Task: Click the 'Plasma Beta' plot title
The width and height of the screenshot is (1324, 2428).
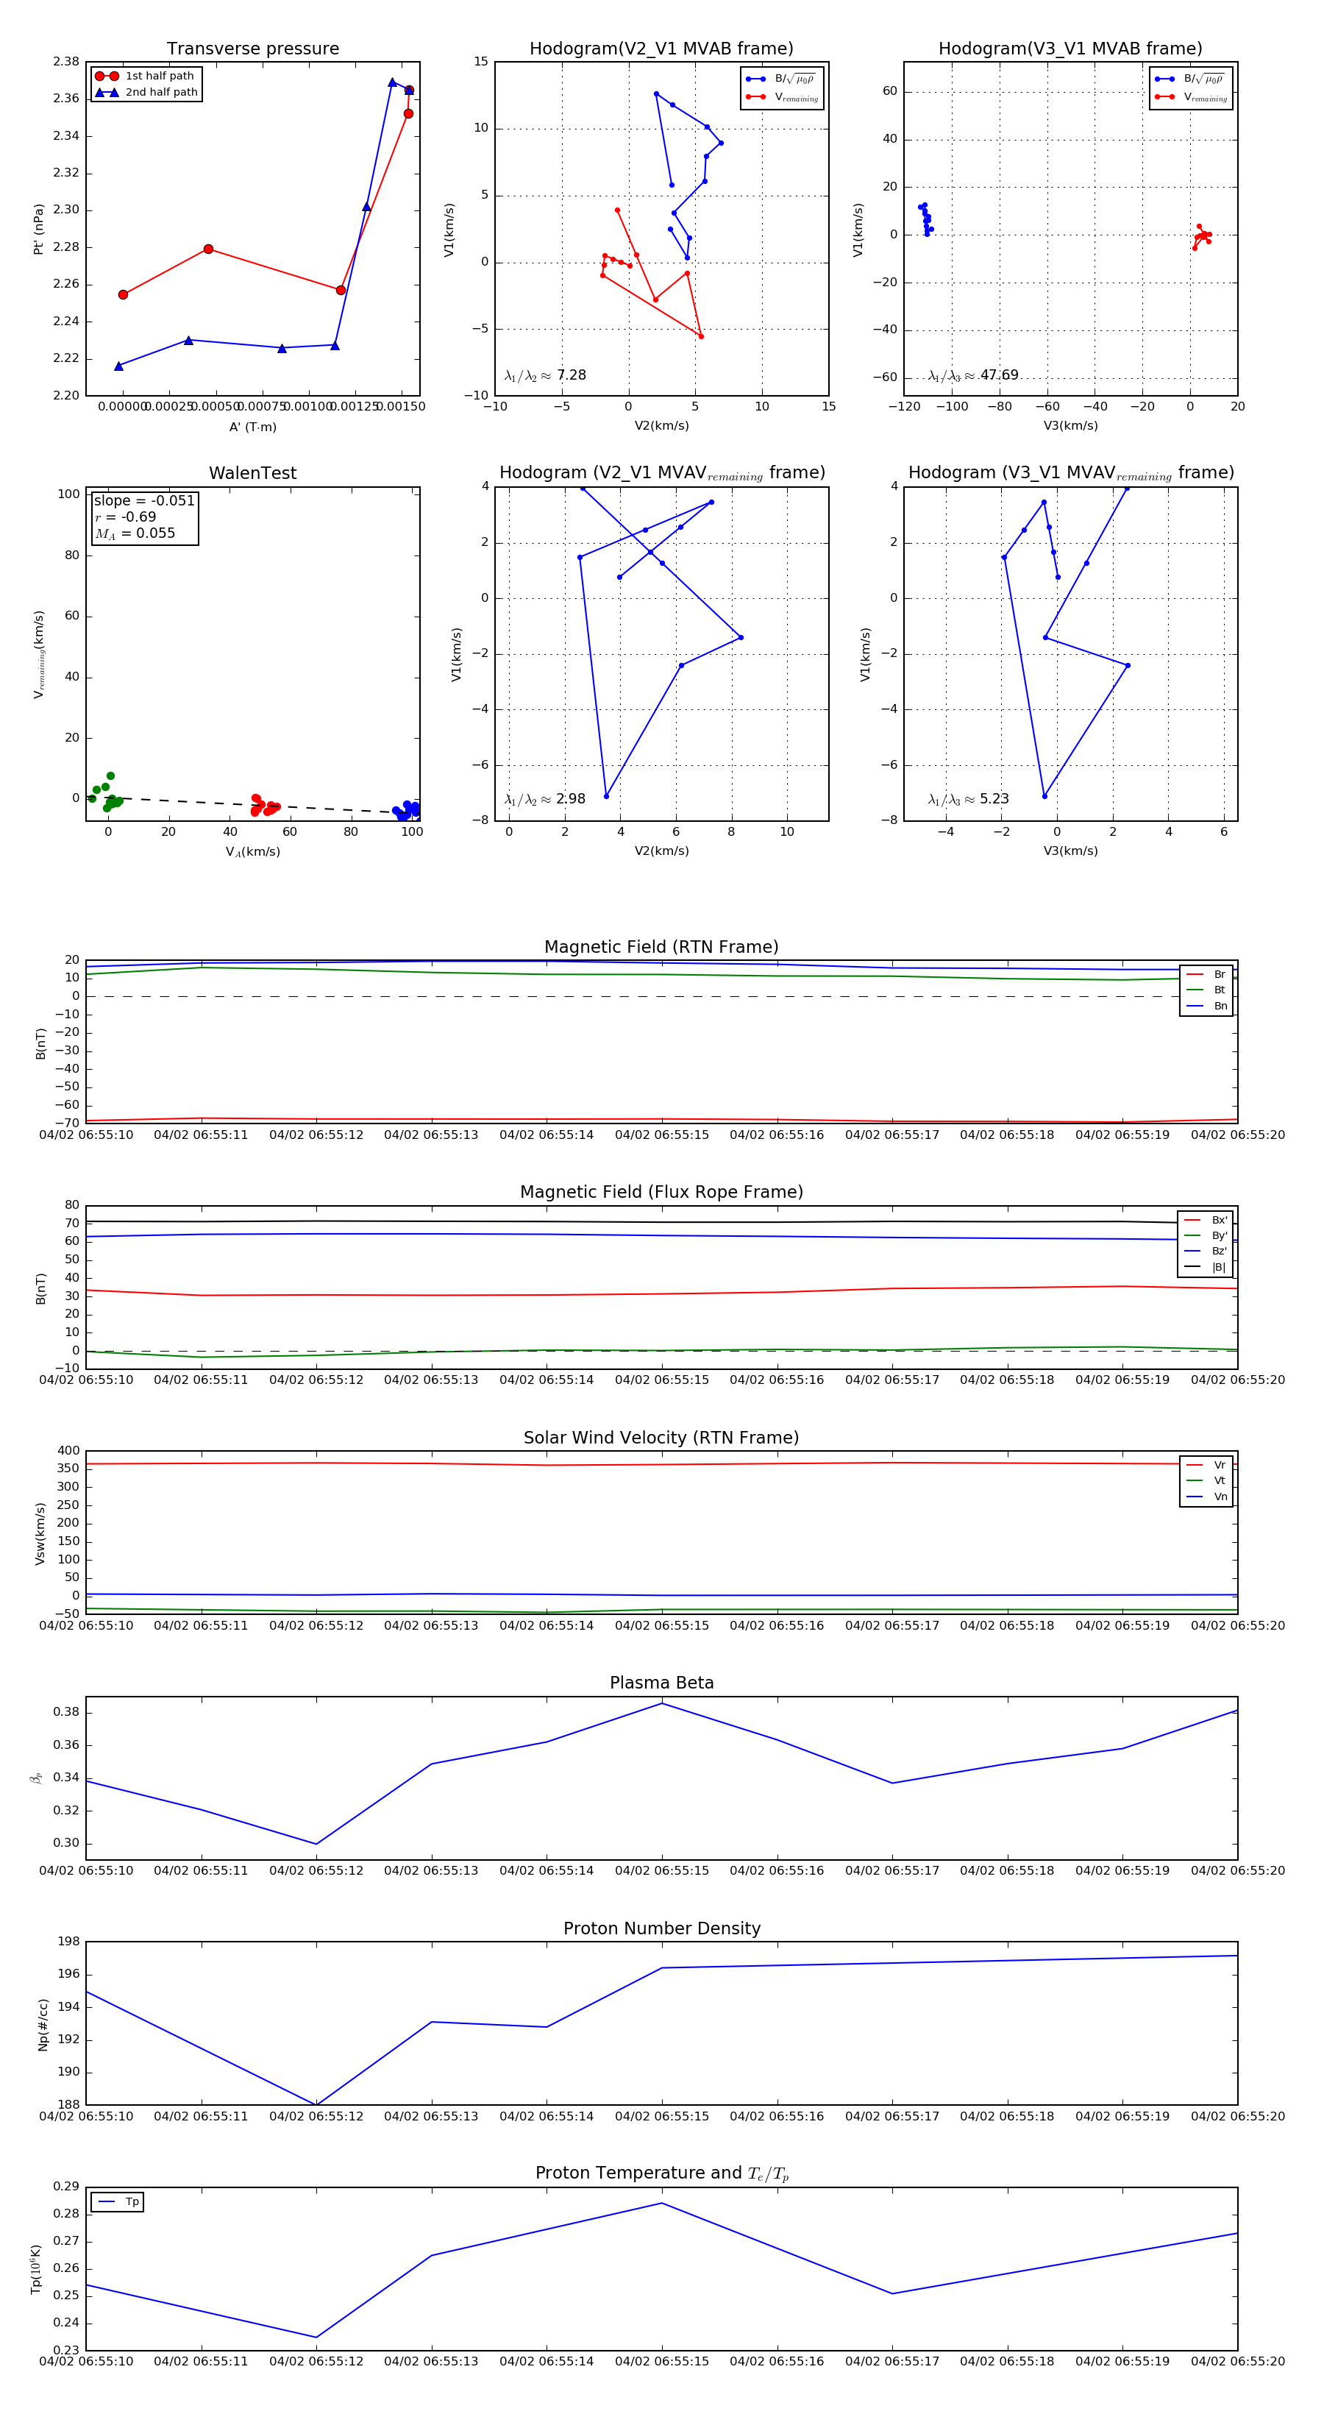Action: pos(661,1683)
